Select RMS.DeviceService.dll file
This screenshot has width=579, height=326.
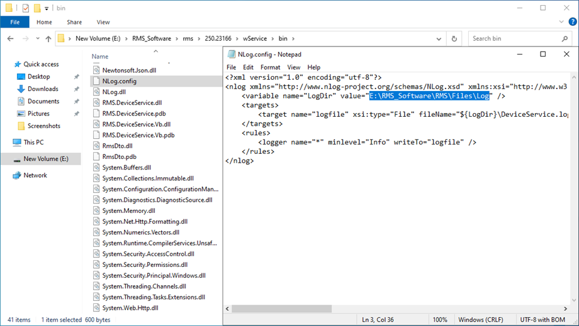click(x=132, y=102)
